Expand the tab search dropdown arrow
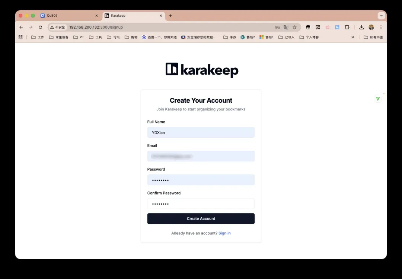This screenshot has height=279, width=402. [381, 16]
